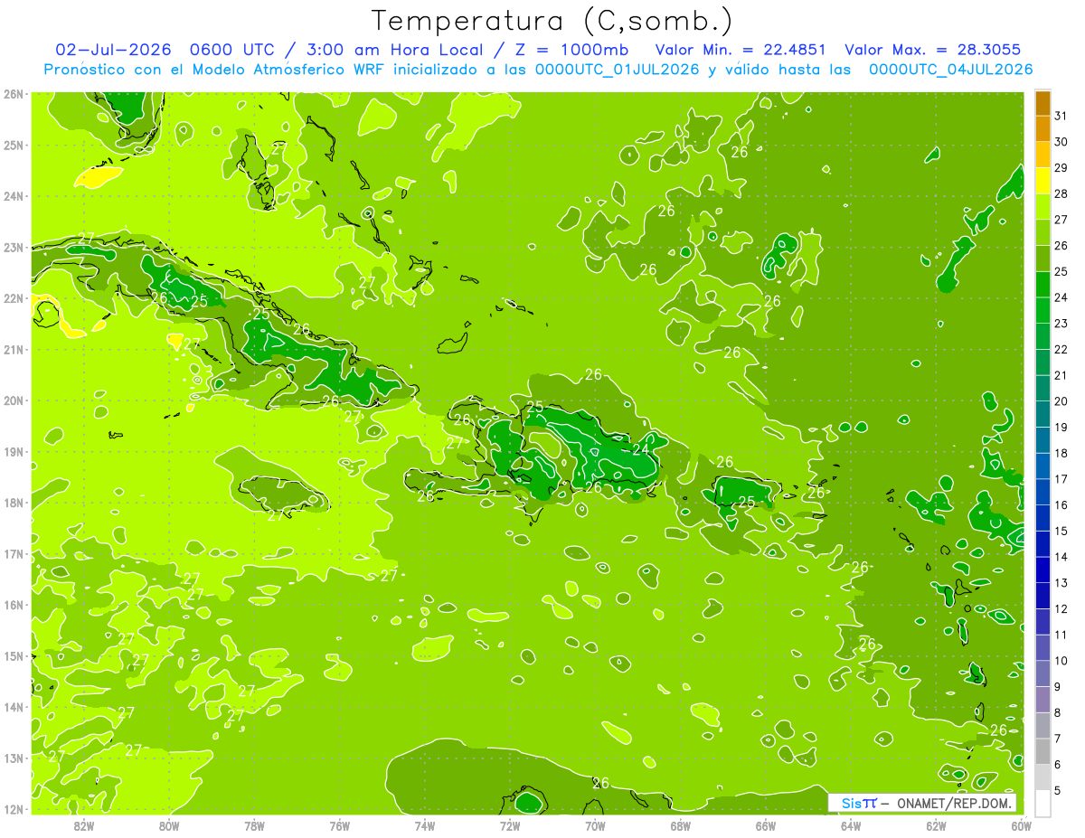The image size is (1085, 838).
Task: Click the Valor Min. = 22.4851 text
Action: tap(741, 50)
